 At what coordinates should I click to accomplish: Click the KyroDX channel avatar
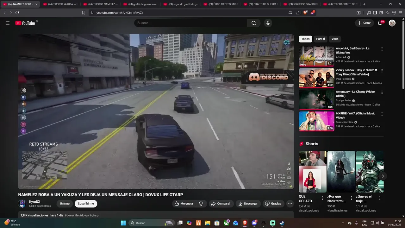tap(22, 204)
